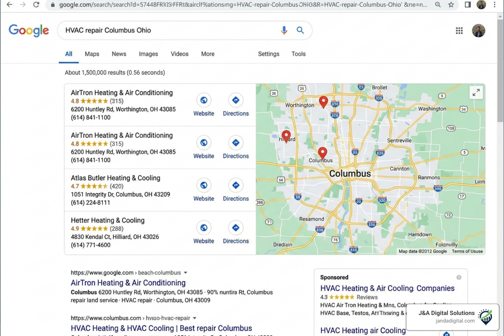Open Website icon for Hetter Heating listing
The height and width of the screenshot is (336, 504).
click(204, 228)
